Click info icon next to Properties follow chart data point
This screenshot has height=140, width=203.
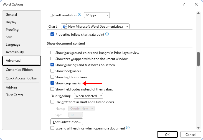[x=107, y=34]
